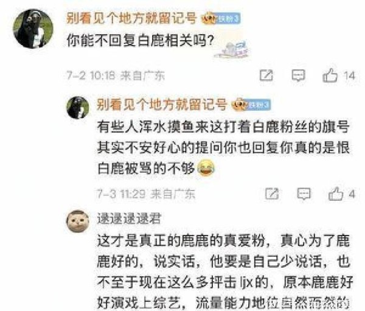Tap the timestamp 7-2 10:18 来自广东
This screenshot has height=311, width=365.
point(116,75)
